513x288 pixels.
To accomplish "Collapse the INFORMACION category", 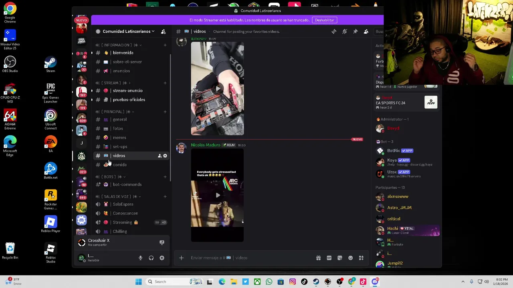I will pos(119,45).
